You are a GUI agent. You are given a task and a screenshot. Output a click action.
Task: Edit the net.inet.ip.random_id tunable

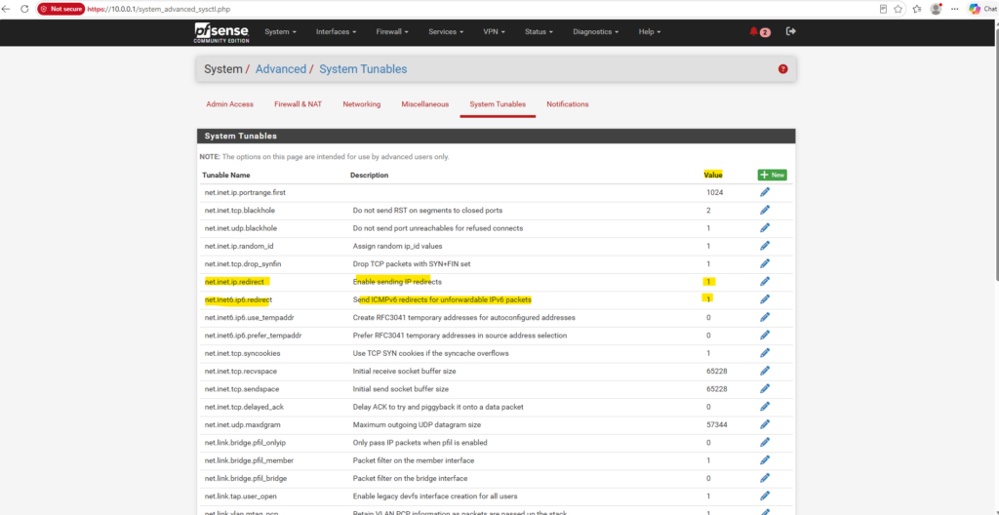tap(765, 246)
